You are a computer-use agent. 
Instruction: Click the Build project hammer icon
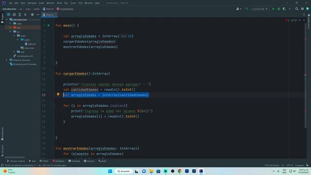[x=247, y=9]
